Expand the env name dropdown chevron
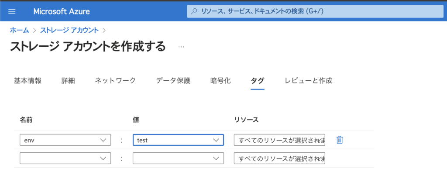Image resolution: width=447 pixels, height=189 pixels. point(103,140)
